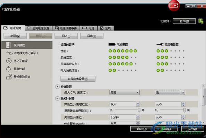Screen dimensions: 206x138
Task: Increase battery 关闭显示器 time spinner
Action: click(138, 116)
